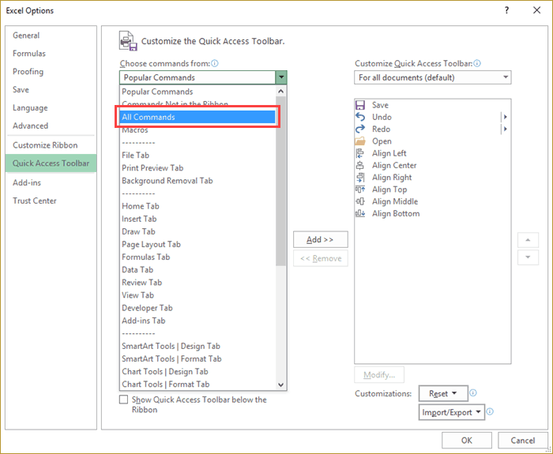Click dropdown list scroll-down arrow
Viewport: 553px width, 454px height.
tap(281, 385)
